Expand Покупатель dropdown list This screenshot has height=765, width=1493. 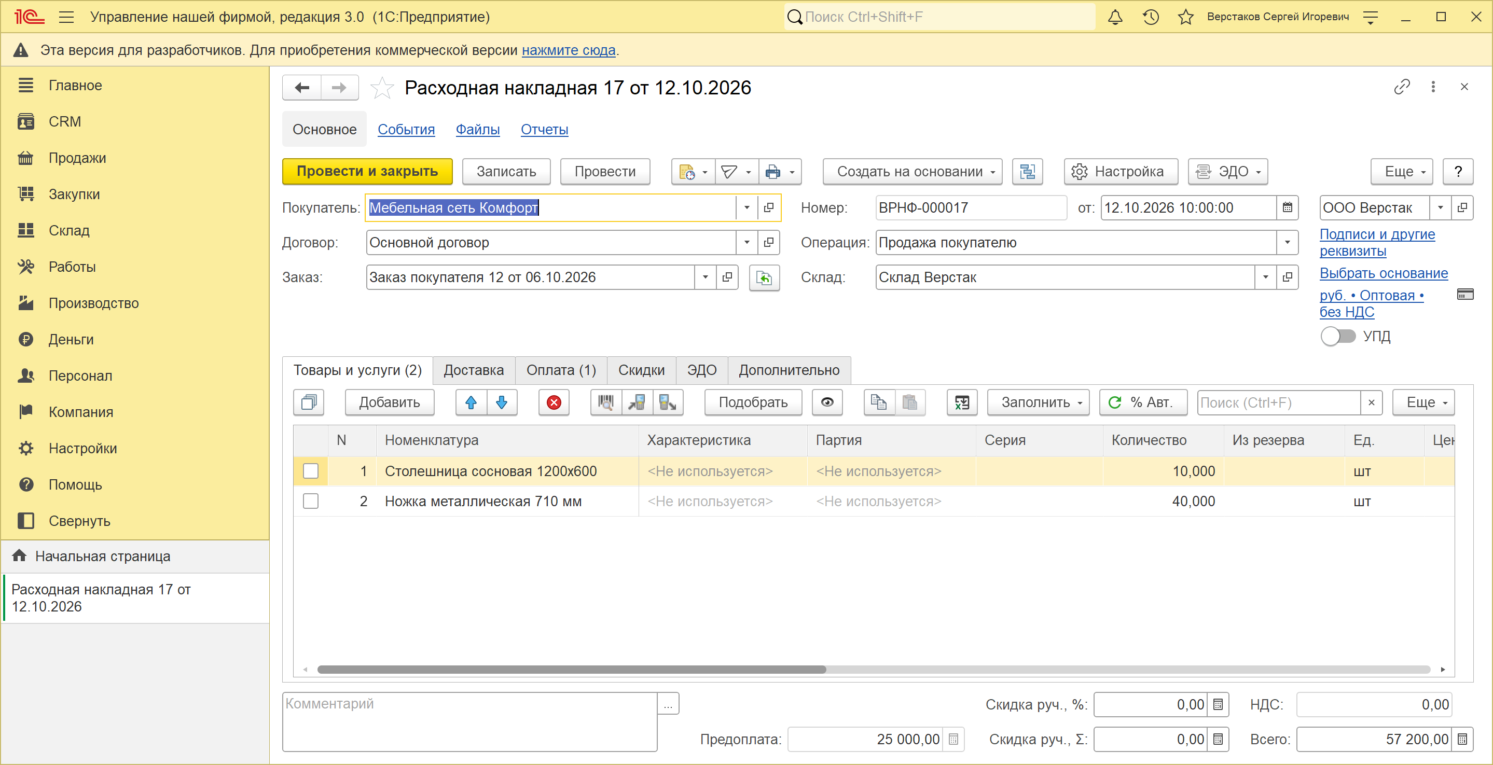coord(746,207)
